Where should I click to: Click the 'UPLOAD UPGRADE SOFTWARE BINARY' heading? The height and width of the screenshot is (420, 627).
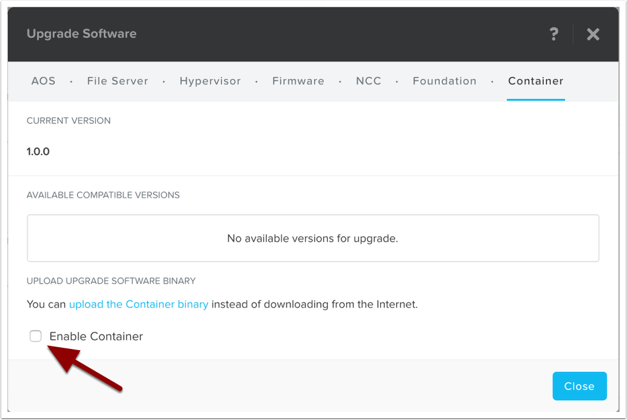coord(111,281)
